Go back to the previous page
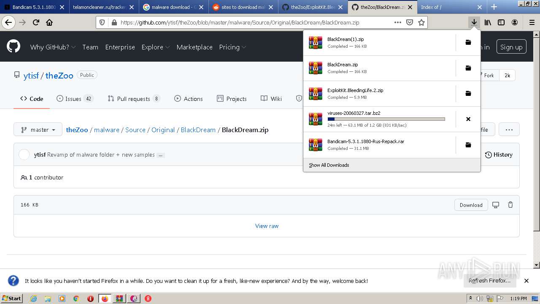Viewport: 540px width, 304px height. [x=8, y=22]
